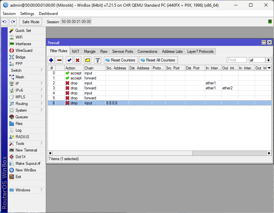Expand the IPv6 submenu
Screen dimensions: 274x213
[26, 90]
